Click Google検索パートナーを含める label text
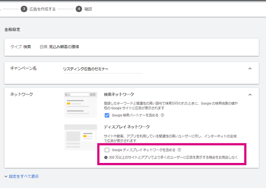This screenshot has width=266, height=188. (x=135, y=115)
